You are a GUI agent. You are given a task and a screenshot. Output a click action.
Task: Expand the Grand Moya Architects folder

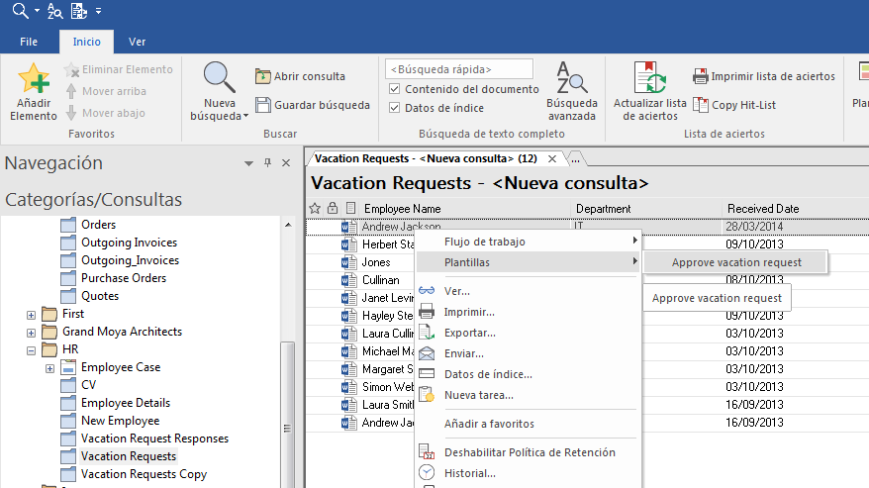point(31,332)
